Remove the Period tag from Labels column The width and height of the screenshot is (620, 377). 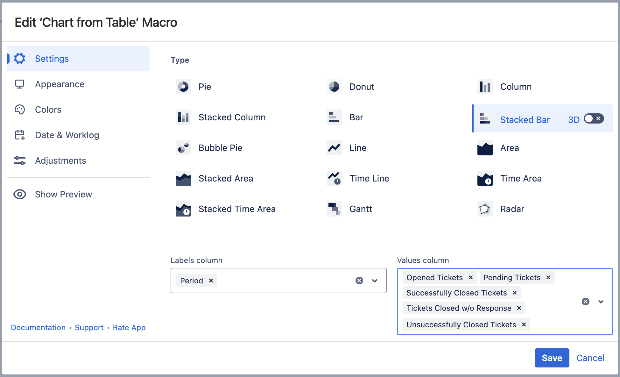pyautogui.click(x=211, y=281)
